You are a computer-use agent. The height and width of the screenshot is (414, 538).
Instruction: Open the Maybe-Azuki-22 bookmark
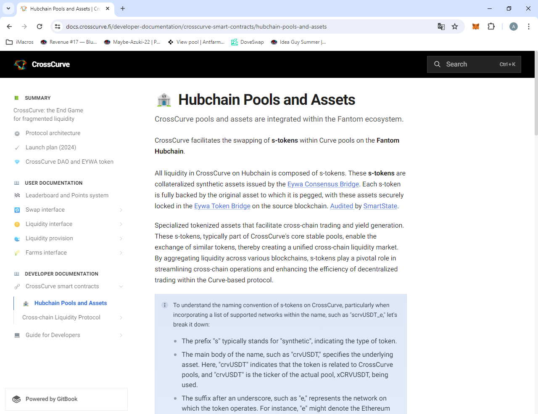click(132, 42)
